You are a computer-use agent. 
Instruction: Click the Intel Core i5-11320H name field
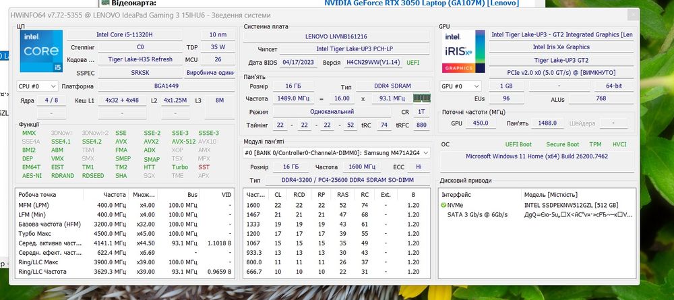click(x=125, y=35)
